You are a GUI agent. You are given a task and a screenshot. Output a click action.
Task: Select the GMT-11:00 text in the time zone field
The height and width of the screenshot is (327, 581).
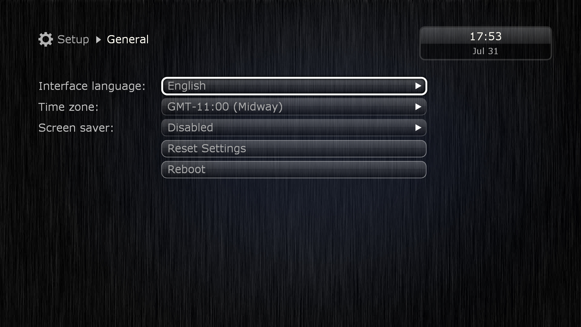pos(198,107)
